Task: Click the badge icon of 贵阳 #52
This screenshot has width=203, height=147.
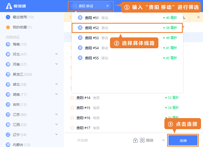Action: click(80, 27)
